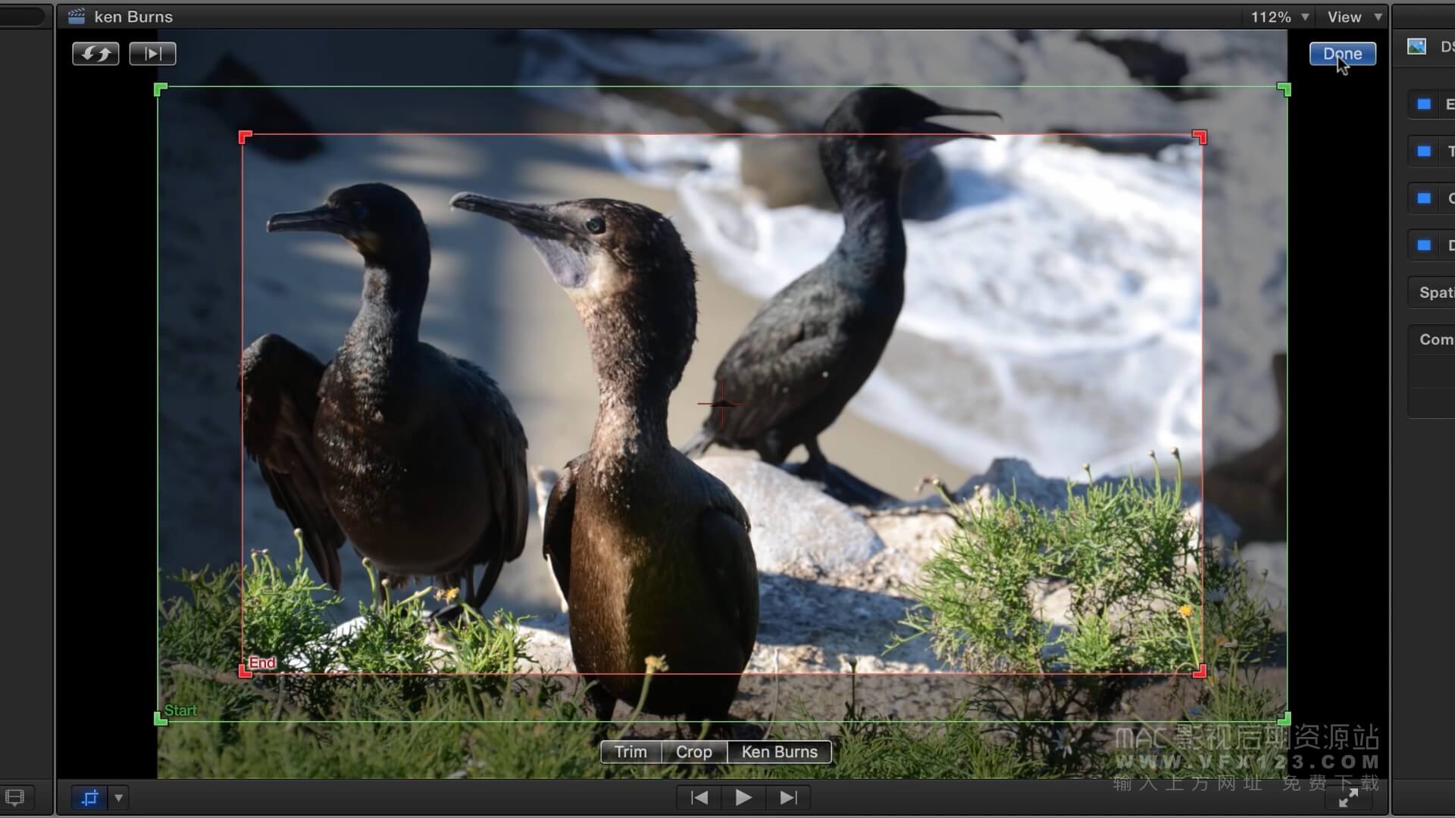1455x818 pixels.
Task: Preview the Ken Burns animation
Action: point(152,54)
